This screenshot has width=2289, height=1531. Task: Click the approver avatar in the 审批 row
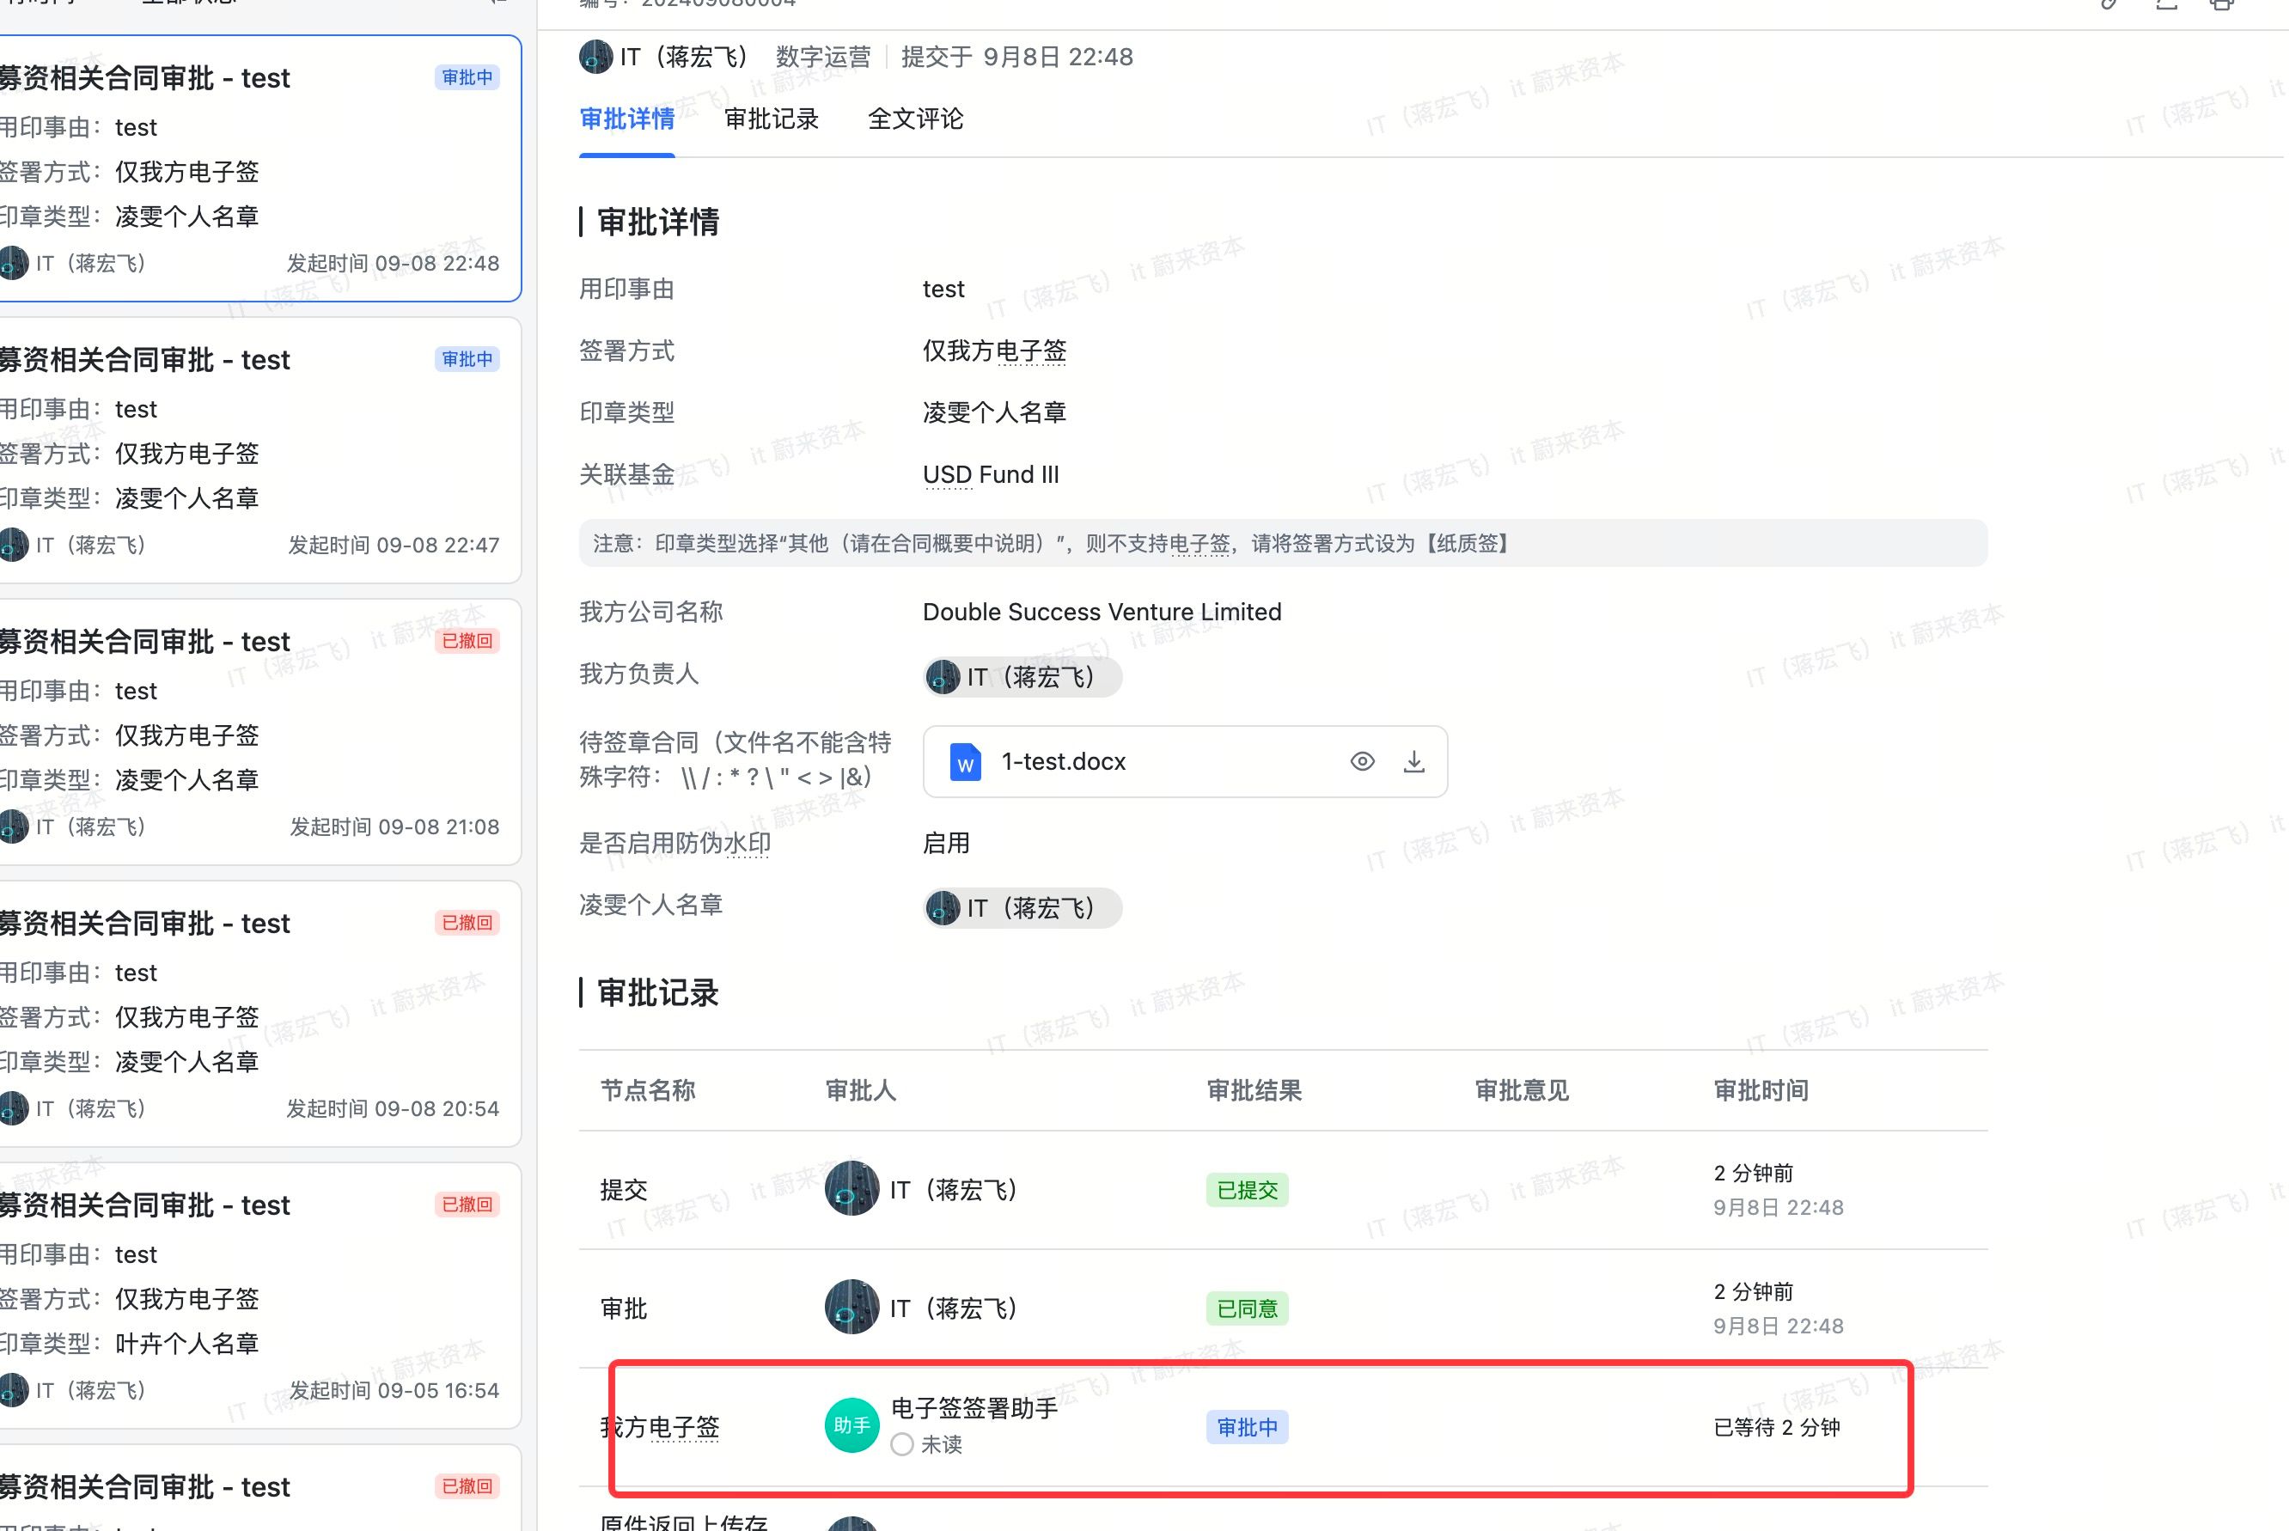tap(852, 1308)
